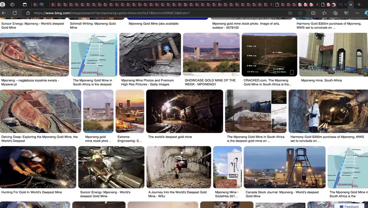Click 'Delving Deep: Exploring the Mponeng Gold Mine' caption
Viewport: 368px width, 208px height.
(39, 139)
